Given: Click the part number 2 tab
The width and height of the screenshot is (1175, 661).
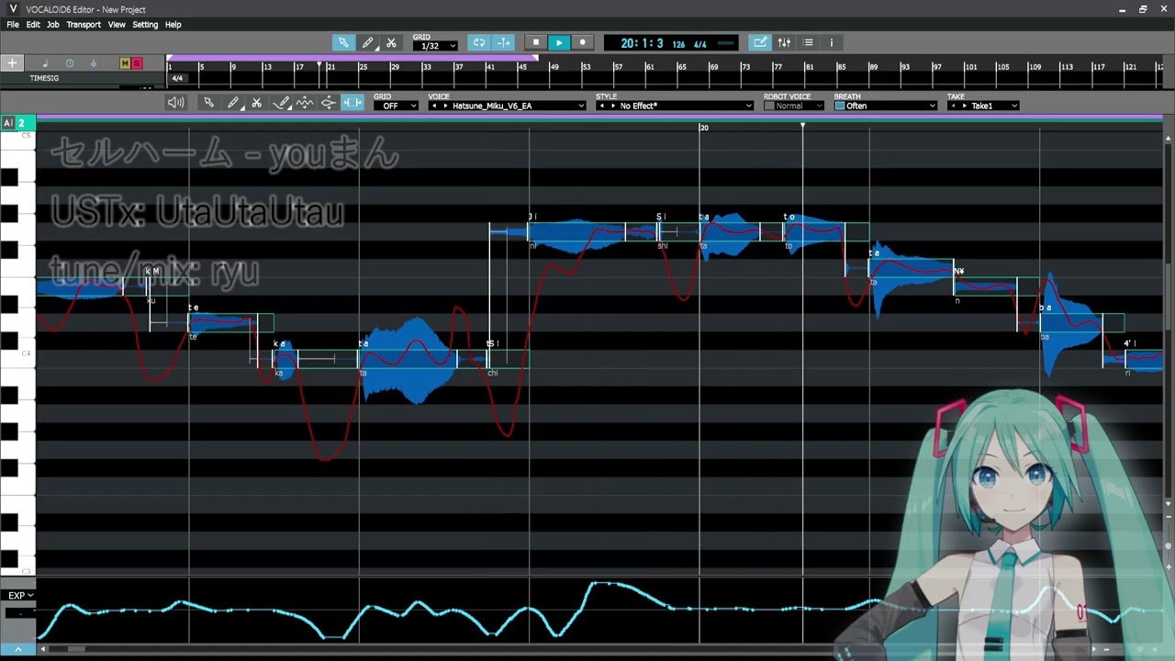Looking at the screenshot, I should coord(21,123).
